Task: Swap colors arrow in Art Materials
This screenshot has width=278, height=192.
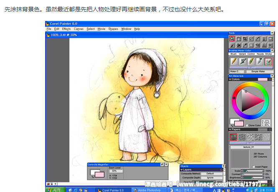Action: [232, 125]
